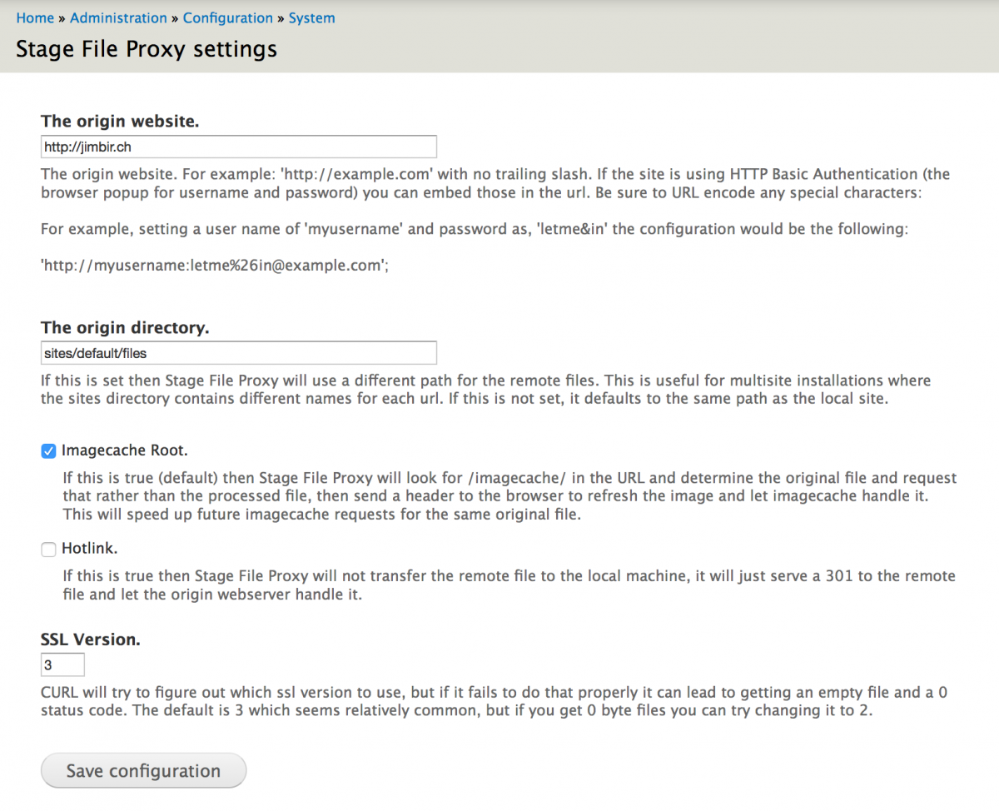The height and width of the screenshot is (811, 999).
Task: Click the Imagecache Root label text
Action: 125,450
